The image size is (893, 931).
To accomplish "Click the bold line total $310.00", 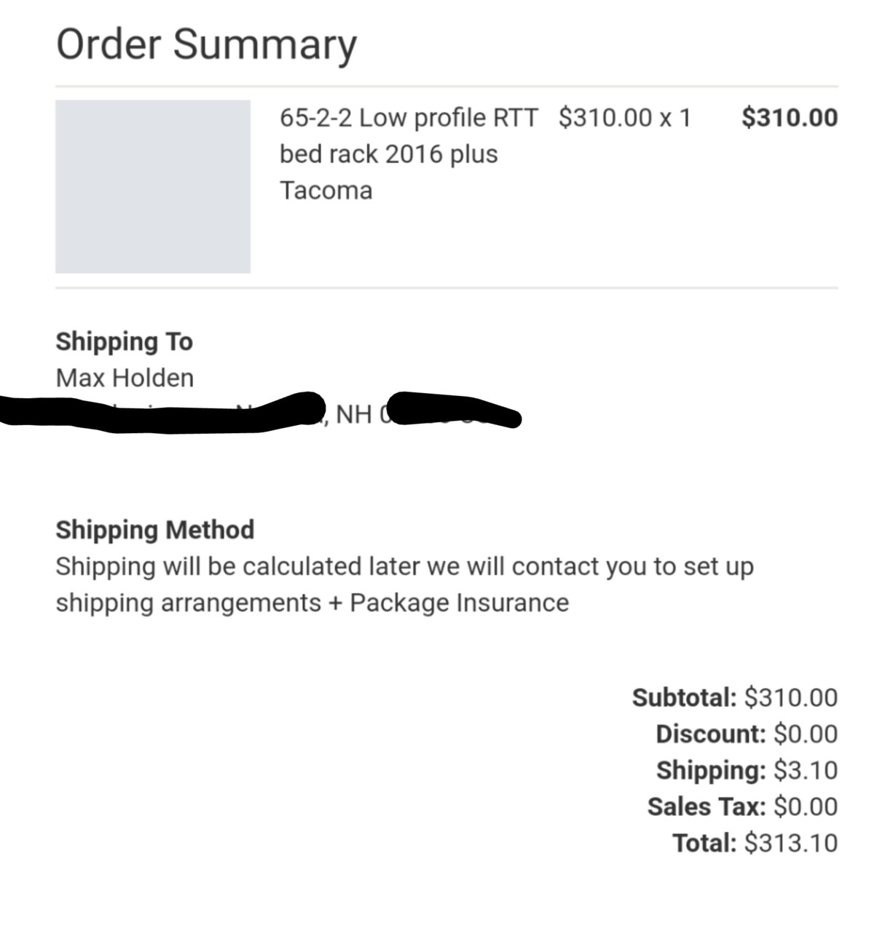I will pos(790,117).
